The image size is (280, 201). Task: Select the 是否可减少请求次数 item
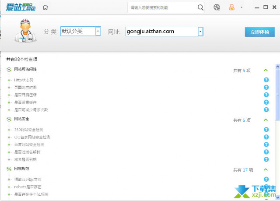(31, 110)
